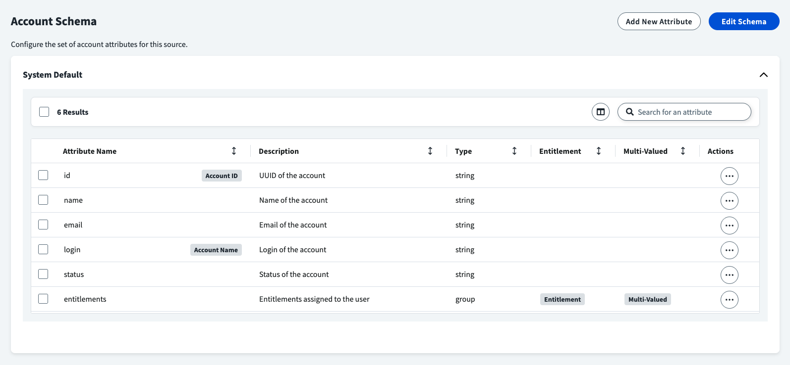Sort by Description column arrows
The image size is (790, 365).
click(x=430, y=151)
